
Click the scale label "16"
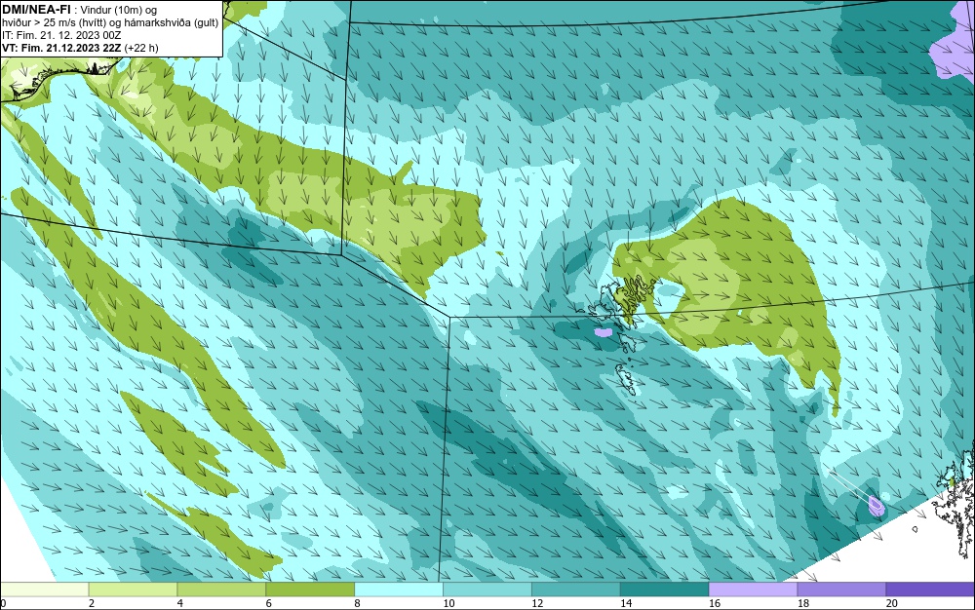click(x=714, y=603)
